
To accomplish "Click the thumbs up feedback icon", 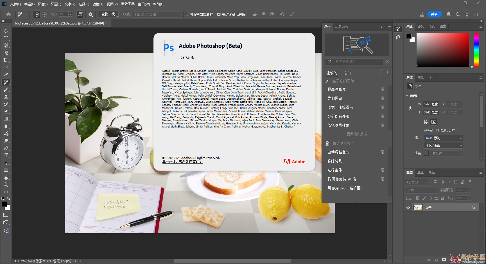I will click(255, 14).
